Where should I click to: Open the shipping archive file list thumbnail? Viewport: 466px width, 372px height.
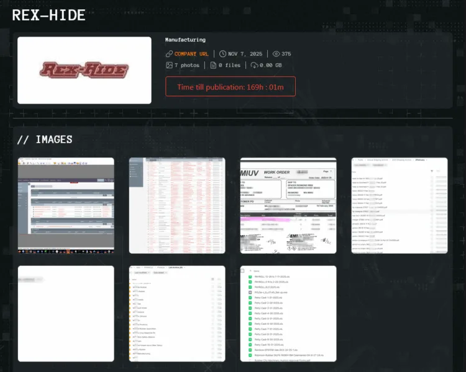point(400,206)
